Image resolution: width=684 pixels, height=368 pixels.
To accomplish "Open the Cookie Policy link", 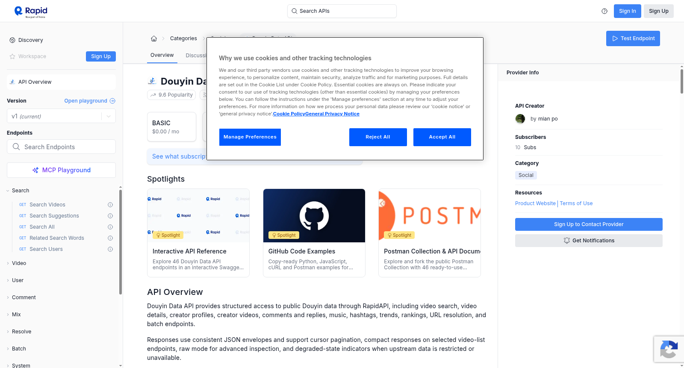I will pyautogui.click(x=289, y=114).
